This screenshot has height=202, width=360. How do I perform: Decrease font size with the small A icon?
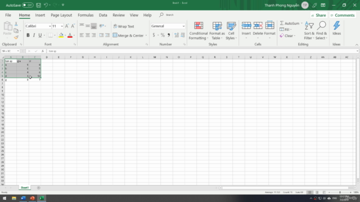(73, 26)
